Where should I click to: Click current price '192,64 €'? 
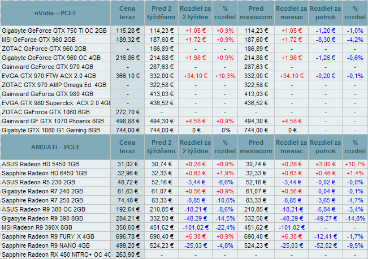[x=128, y=209]
